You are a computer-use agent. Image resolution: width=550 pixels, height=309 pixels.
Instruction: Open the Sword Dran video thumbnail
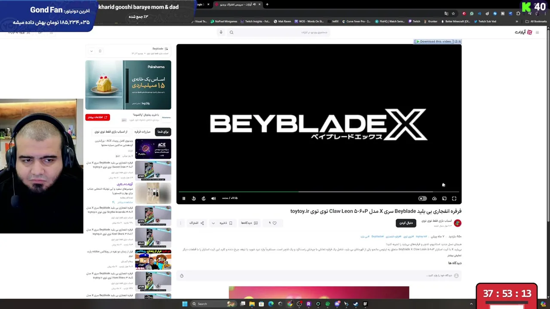pos(153,170)
